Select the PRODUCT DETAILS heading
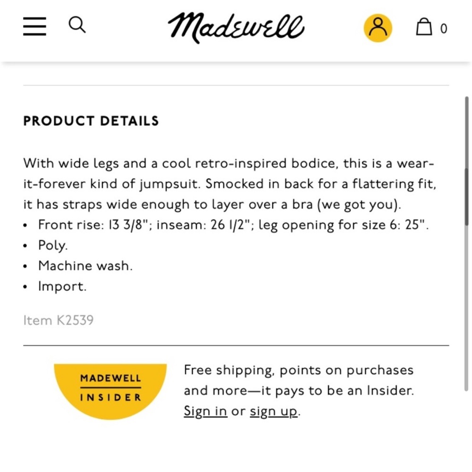 (91, 121)
